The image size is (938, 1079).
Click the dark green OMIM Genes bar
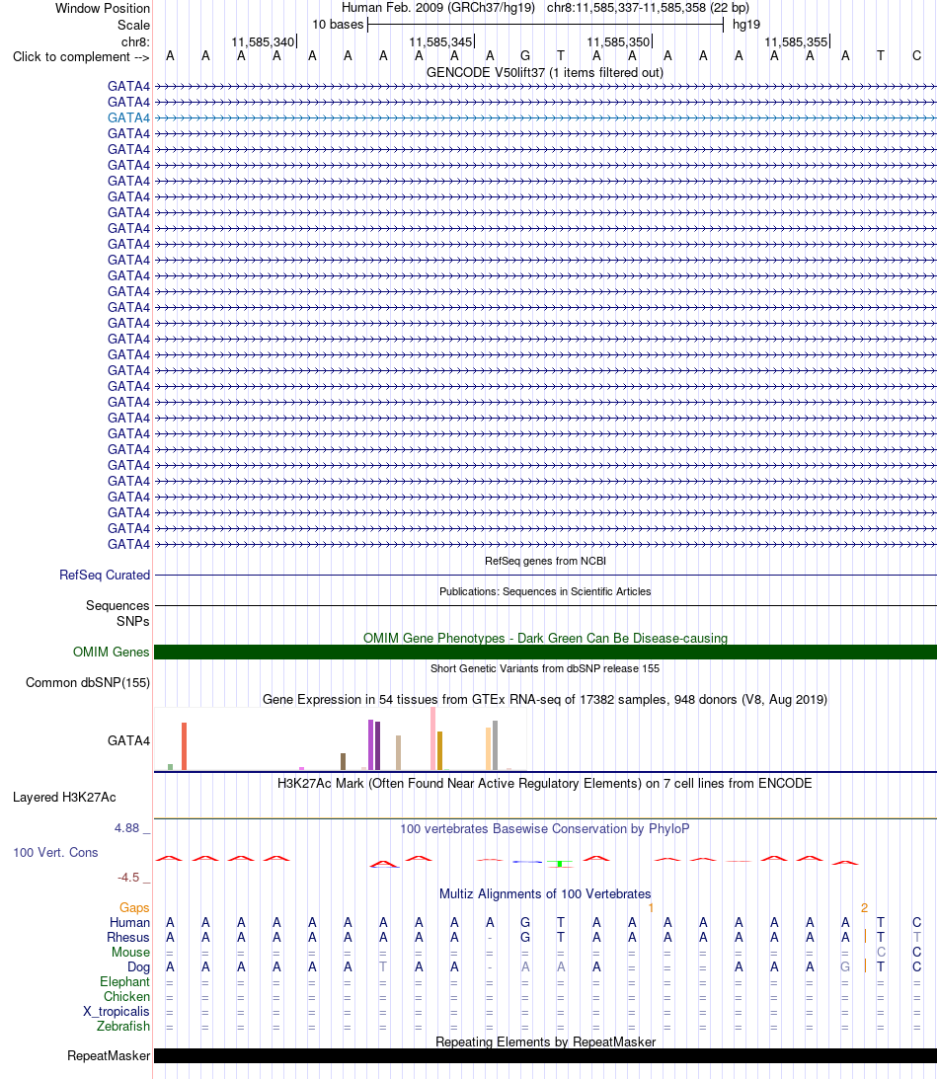point(545,653)
